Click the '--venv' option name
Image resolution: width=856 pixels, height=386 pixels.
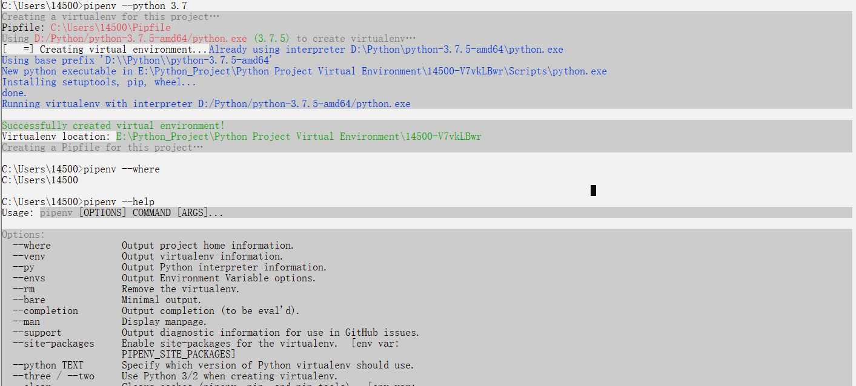pyautogui.click(x=29, y=257)
